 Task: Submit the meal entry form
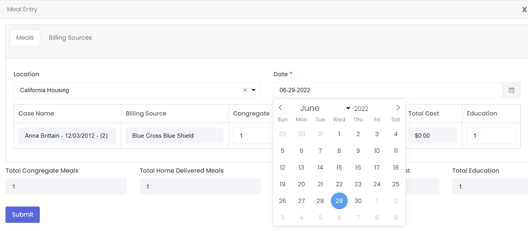(x=23, y=215)
